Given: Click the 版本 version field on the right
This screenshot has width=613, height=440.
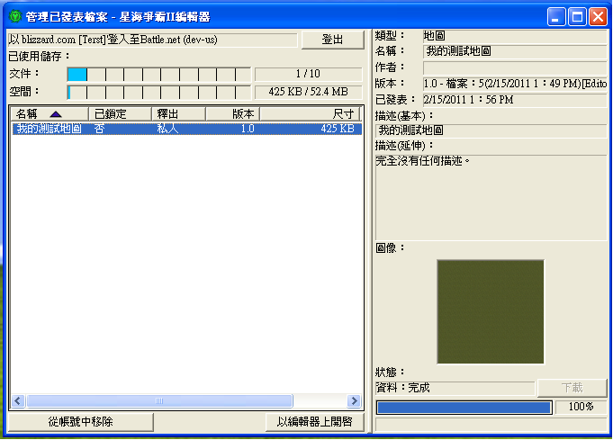Looking at the screenshot, I should coord(515,84).
